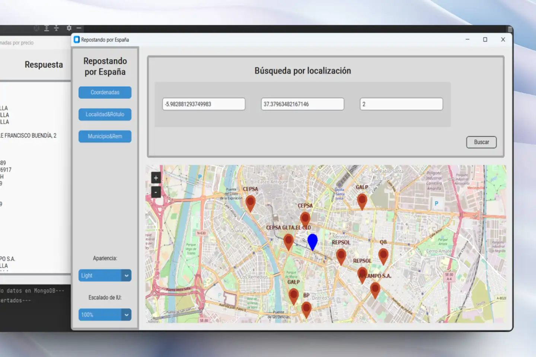
Task: Click the Cerro Amate label on the map
Action: coord(439,251)
